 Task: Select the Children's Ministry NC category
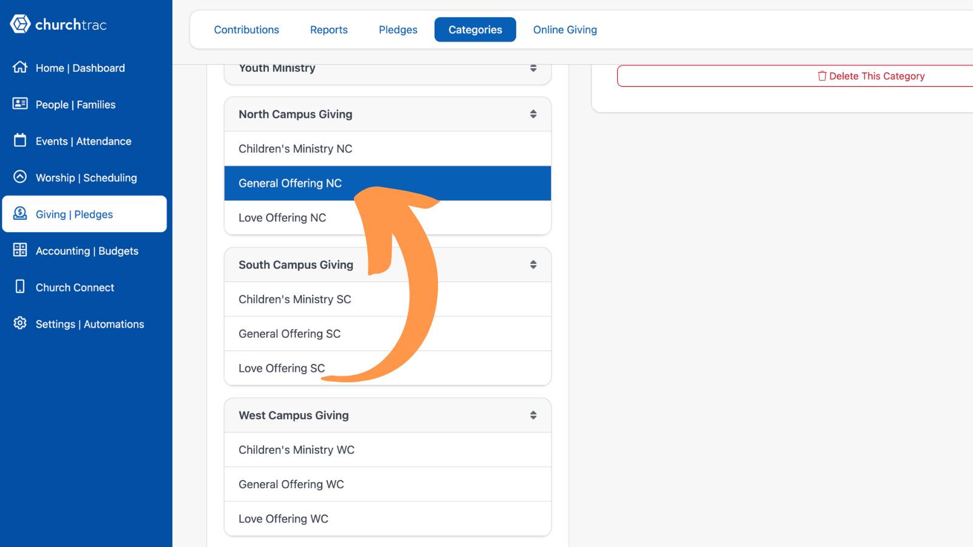(x=387, y=149)
